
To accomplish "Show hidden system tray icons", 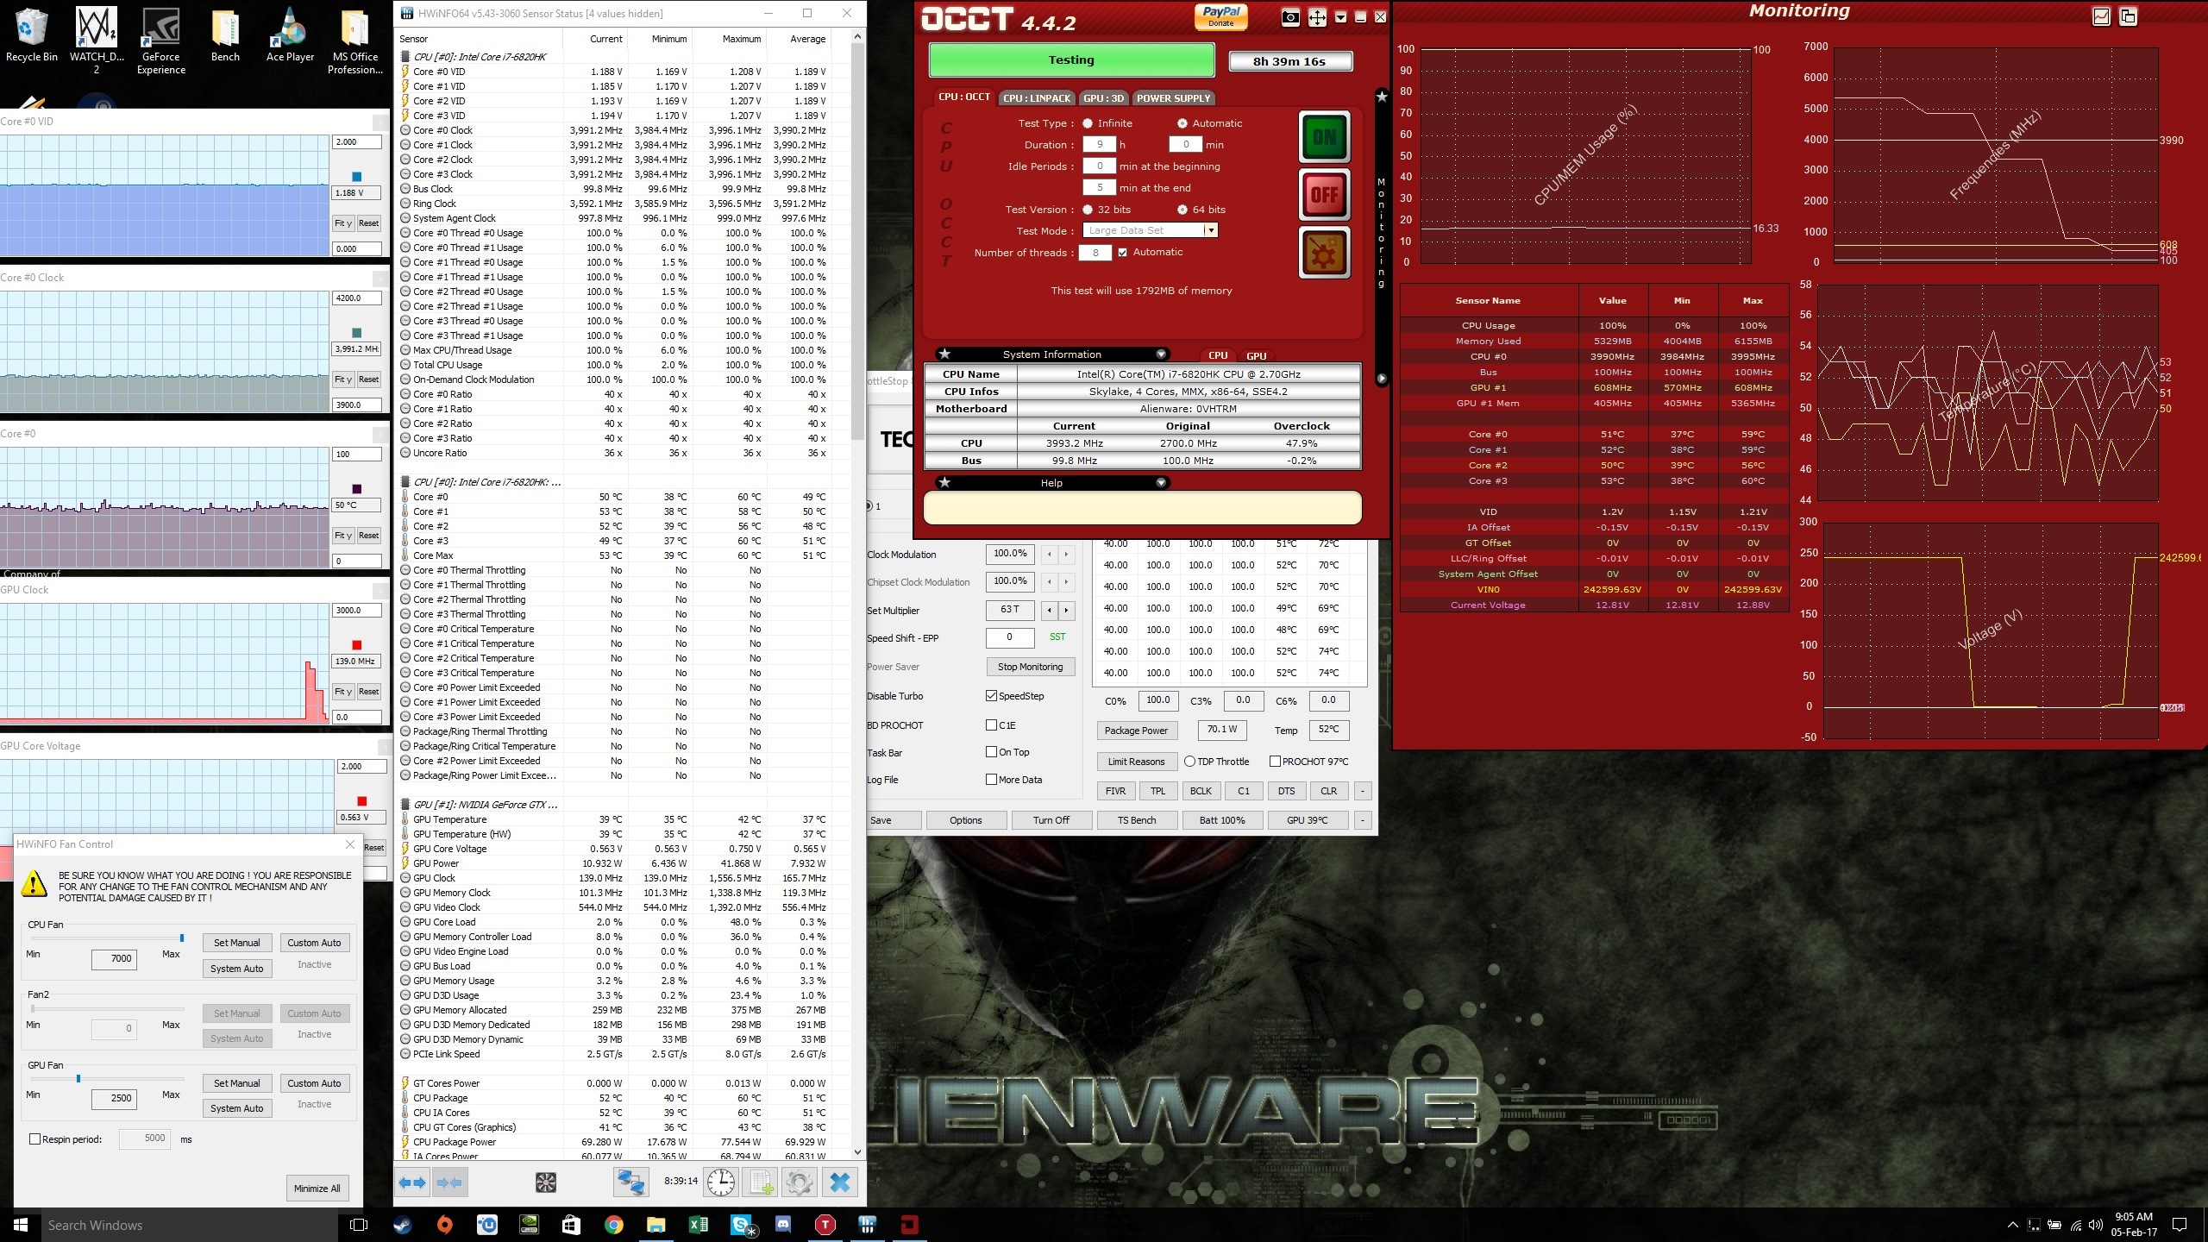I will pos(2012,1225).
